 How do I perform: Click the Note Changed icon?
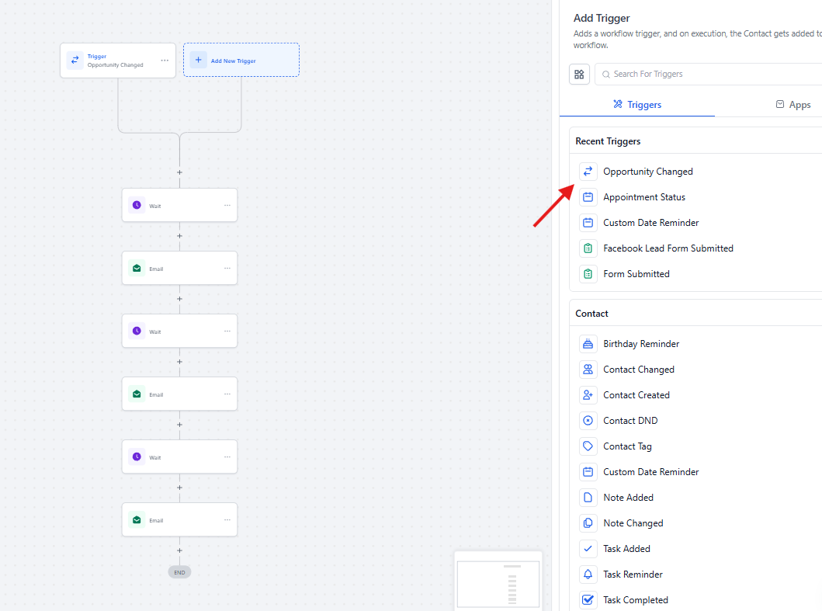pyautogui.click(x=588, y=523)
